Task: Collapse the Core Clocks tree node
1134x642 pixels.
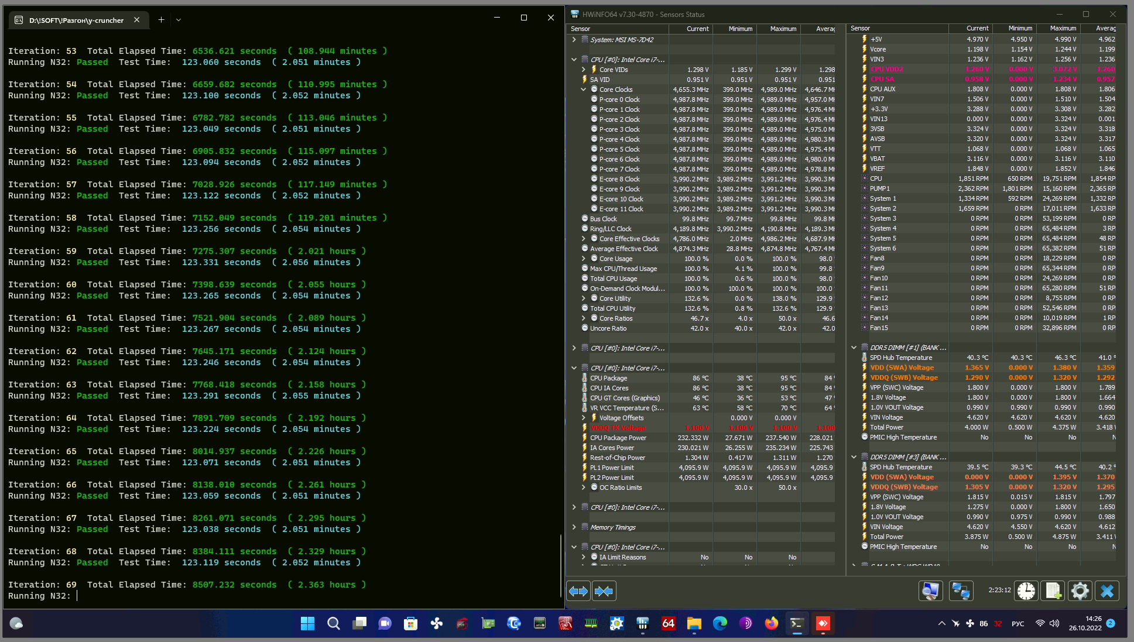Action: pyautogui.click(x=584, y=90)
